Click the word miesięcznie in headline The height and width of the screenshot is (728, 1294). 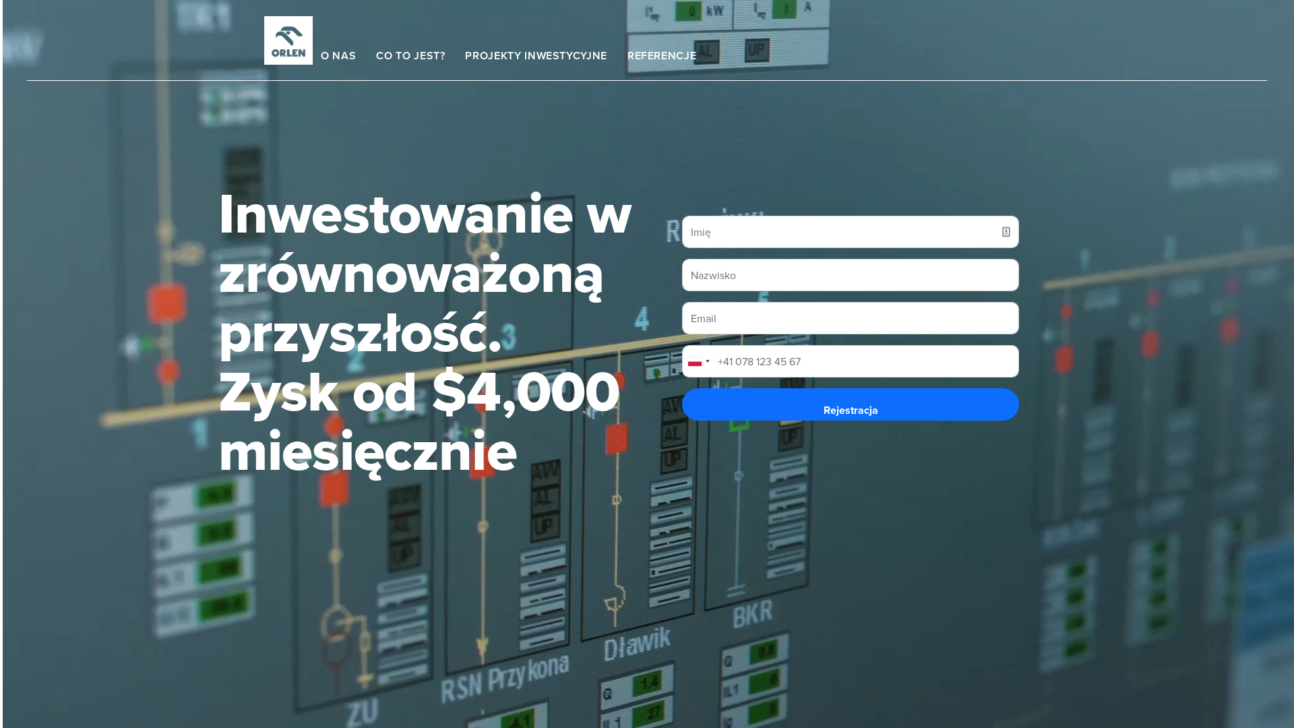368,452
